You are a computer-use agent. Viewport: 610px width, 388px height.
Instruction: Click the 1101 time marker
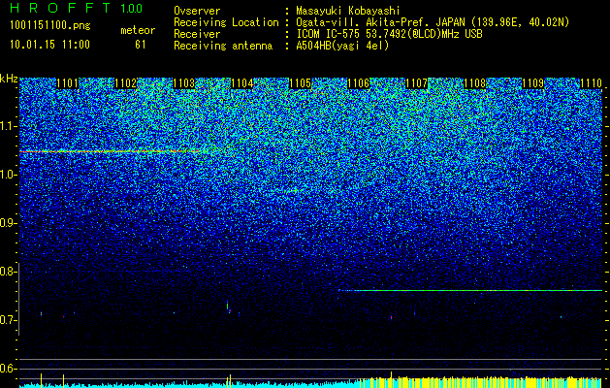[x=67, y=83]
